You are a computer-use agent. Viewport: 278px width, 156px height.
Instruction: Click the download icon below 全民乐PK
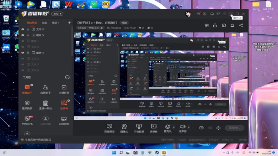[x=27, y=133]
